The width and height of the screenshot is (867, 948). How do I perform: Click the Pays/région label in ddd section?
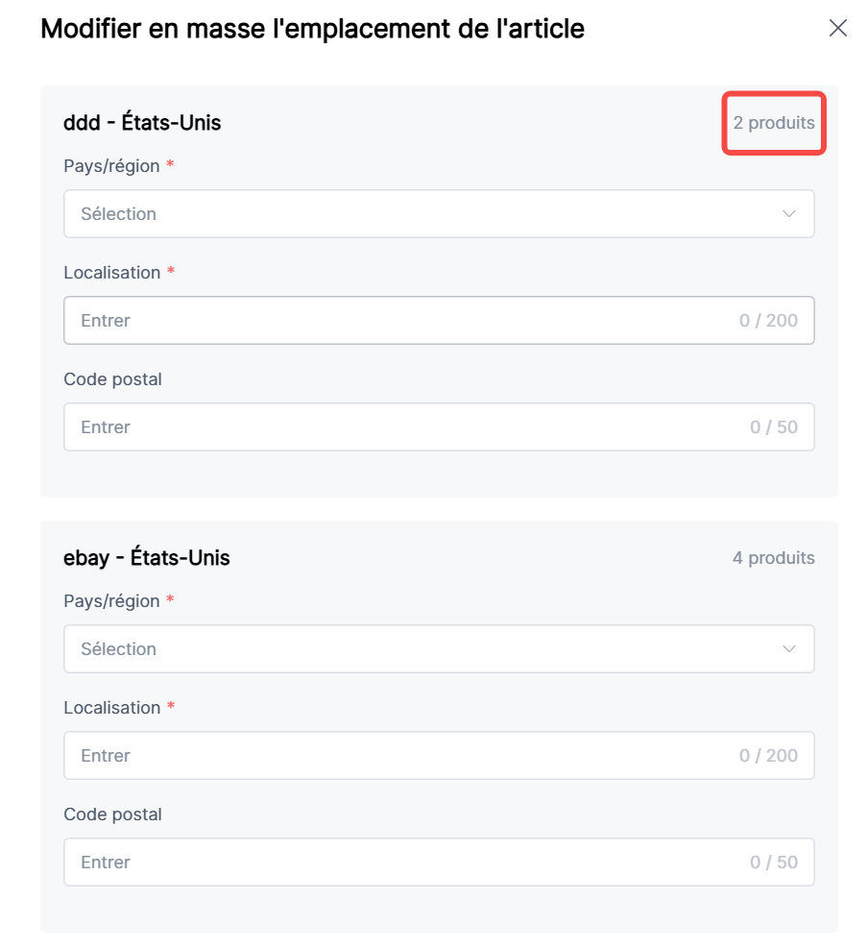pyautogui.click(x=111, y=166)
